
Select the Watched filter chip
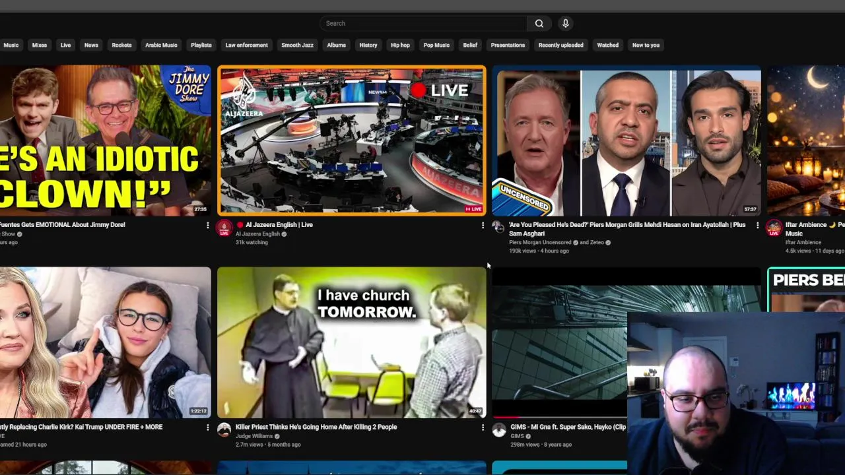click(608, 45)
